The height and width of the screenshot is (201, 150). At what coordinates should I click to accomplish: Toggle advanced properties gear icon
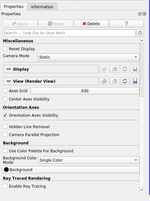click(x=140, y=33)
